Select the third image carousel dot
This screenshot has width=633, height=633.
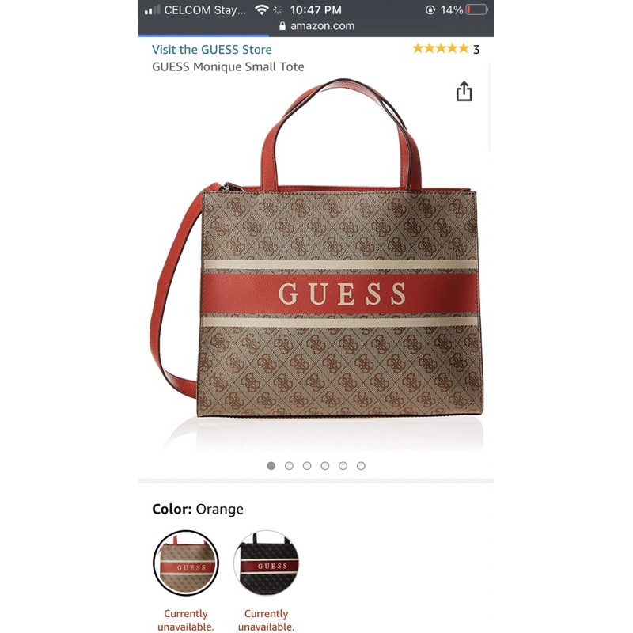[x=307, y=466]
